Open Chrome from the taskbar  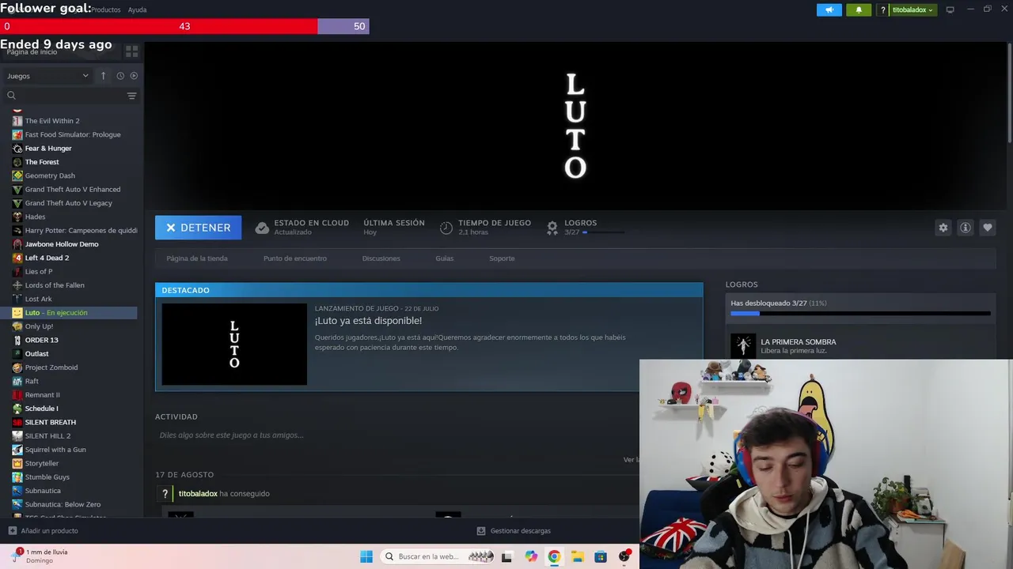(x=554, y=556)
